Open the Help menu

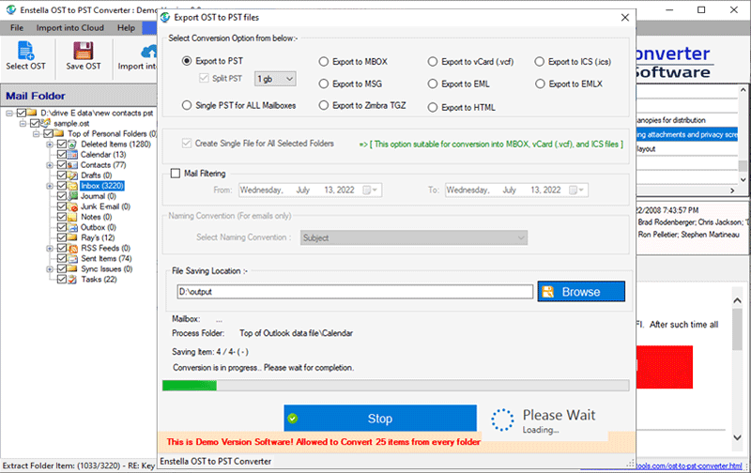126,28
